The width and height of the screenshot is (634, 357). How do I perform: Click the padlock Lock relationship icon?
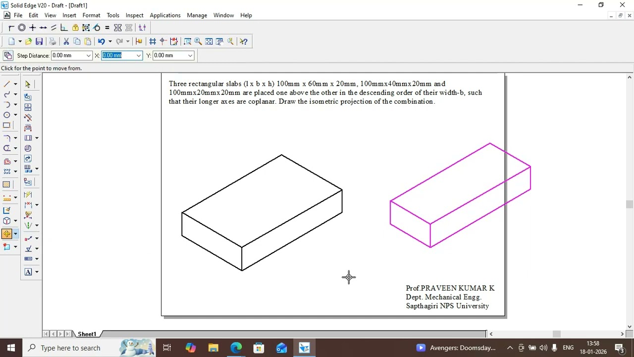75,28
